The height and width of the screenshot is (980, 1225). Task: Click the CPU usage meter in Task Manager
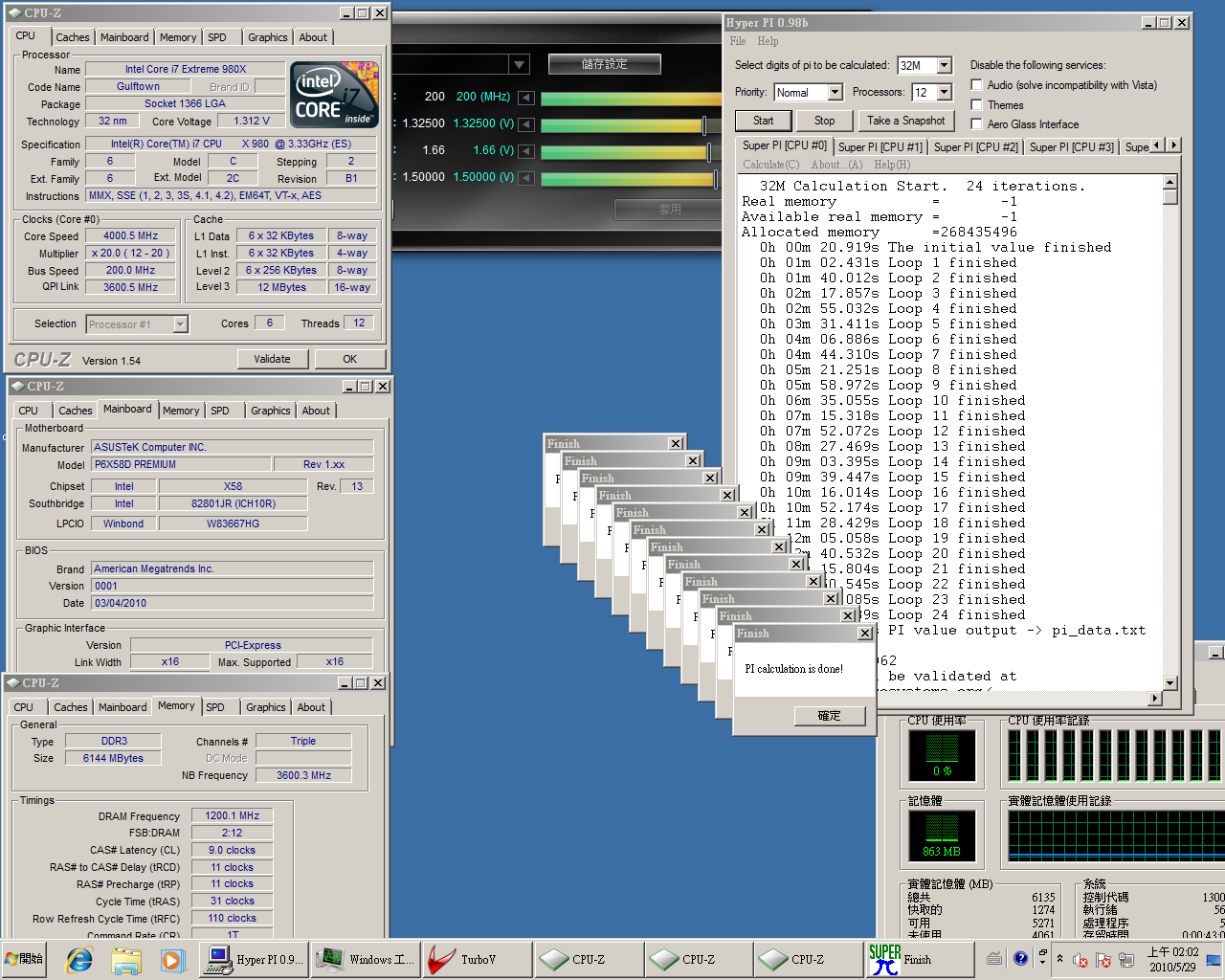click(942, 758)
